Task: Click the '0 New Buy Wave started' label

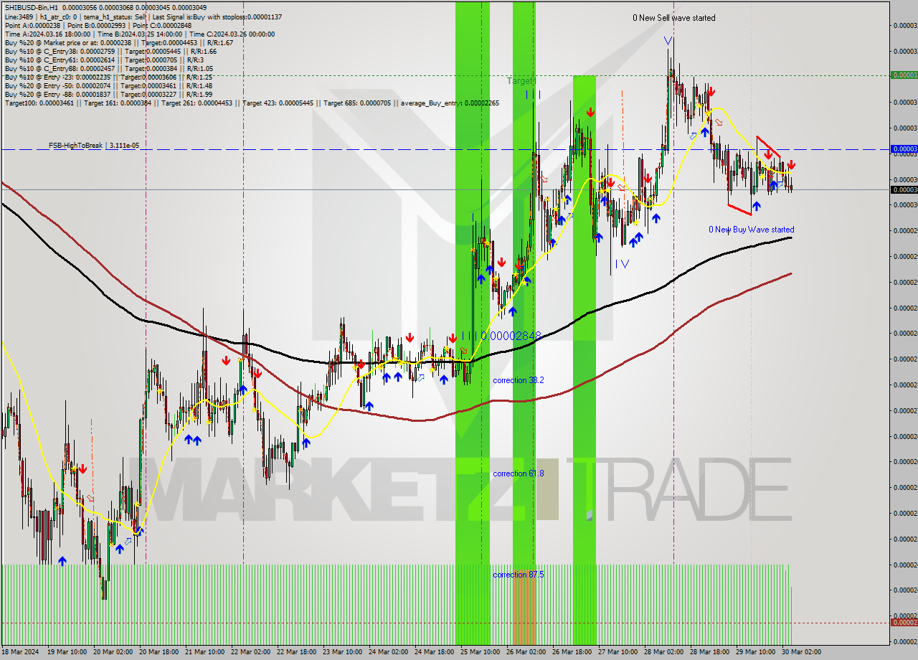Action: pos(751,230)
